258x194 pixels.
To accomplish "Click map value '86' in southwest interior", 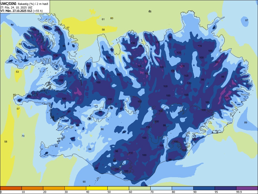I will [x=102, y=129].
